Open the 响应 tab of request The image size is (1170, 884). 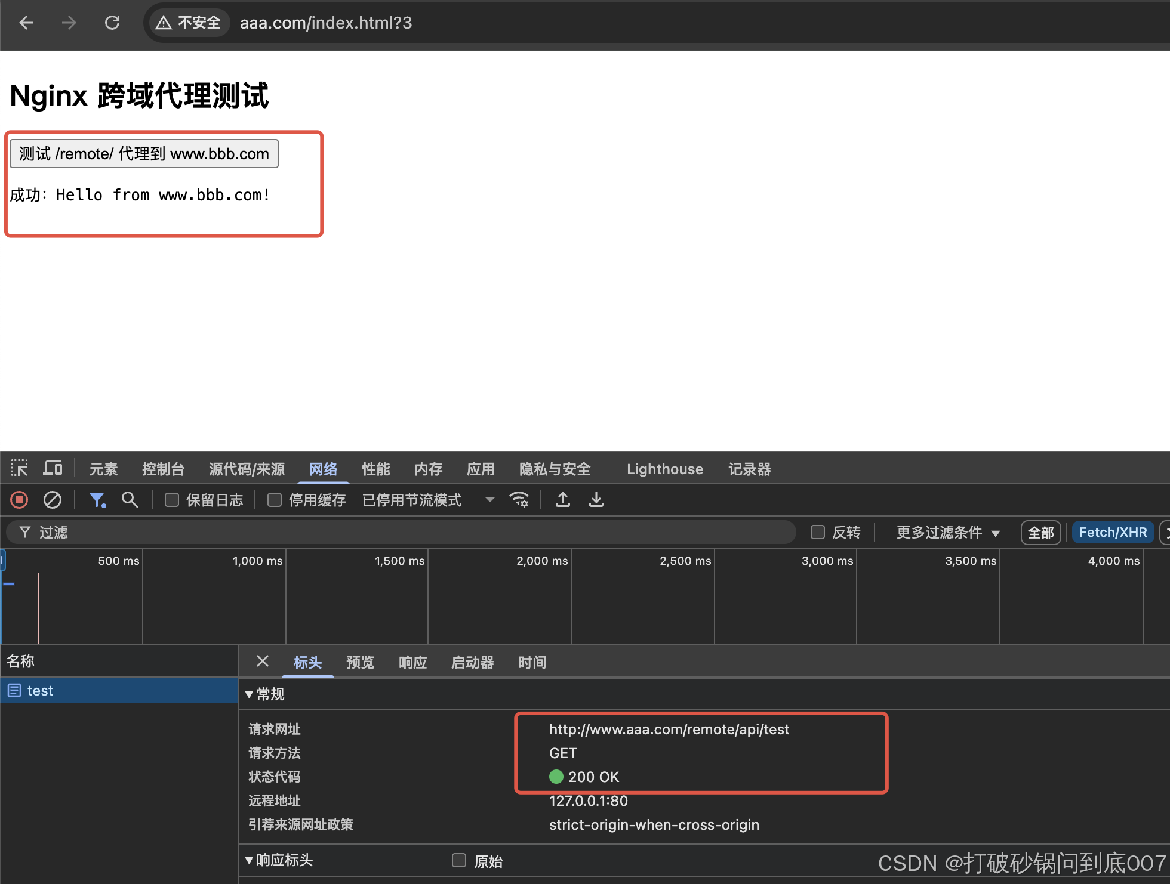click(412, 663)
